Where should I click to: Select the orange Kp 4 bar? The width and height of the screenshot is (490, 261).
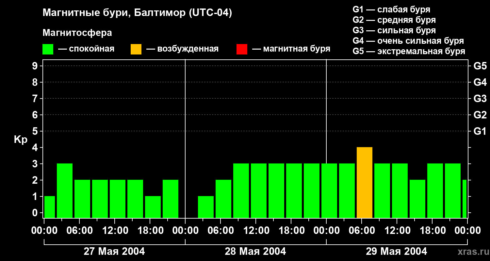point(365,183)
